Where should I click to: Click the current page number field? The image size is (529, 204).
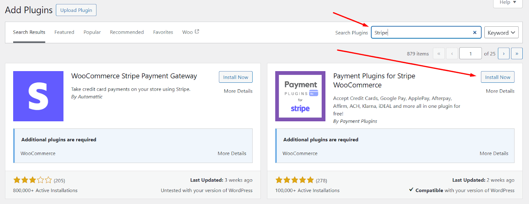pos(470,53)
